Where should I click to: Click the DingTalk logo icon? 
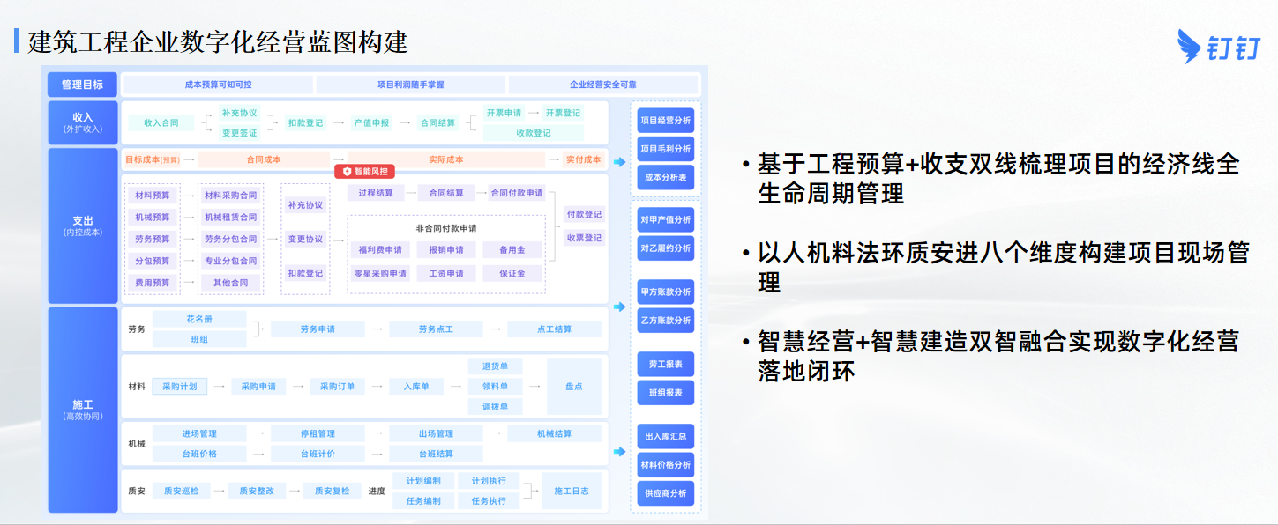click(1192, 46)
